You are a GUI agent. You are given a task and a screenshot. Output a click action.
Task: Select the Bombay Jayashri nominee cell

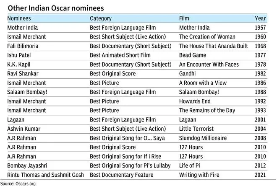click(27, 165)
